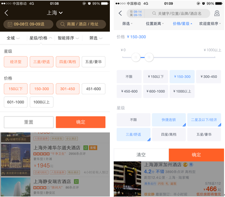Deselect 二星及以下/经济 star chip
The width and height of the screenshot is (225, 197).
click(x=204, y=120)
